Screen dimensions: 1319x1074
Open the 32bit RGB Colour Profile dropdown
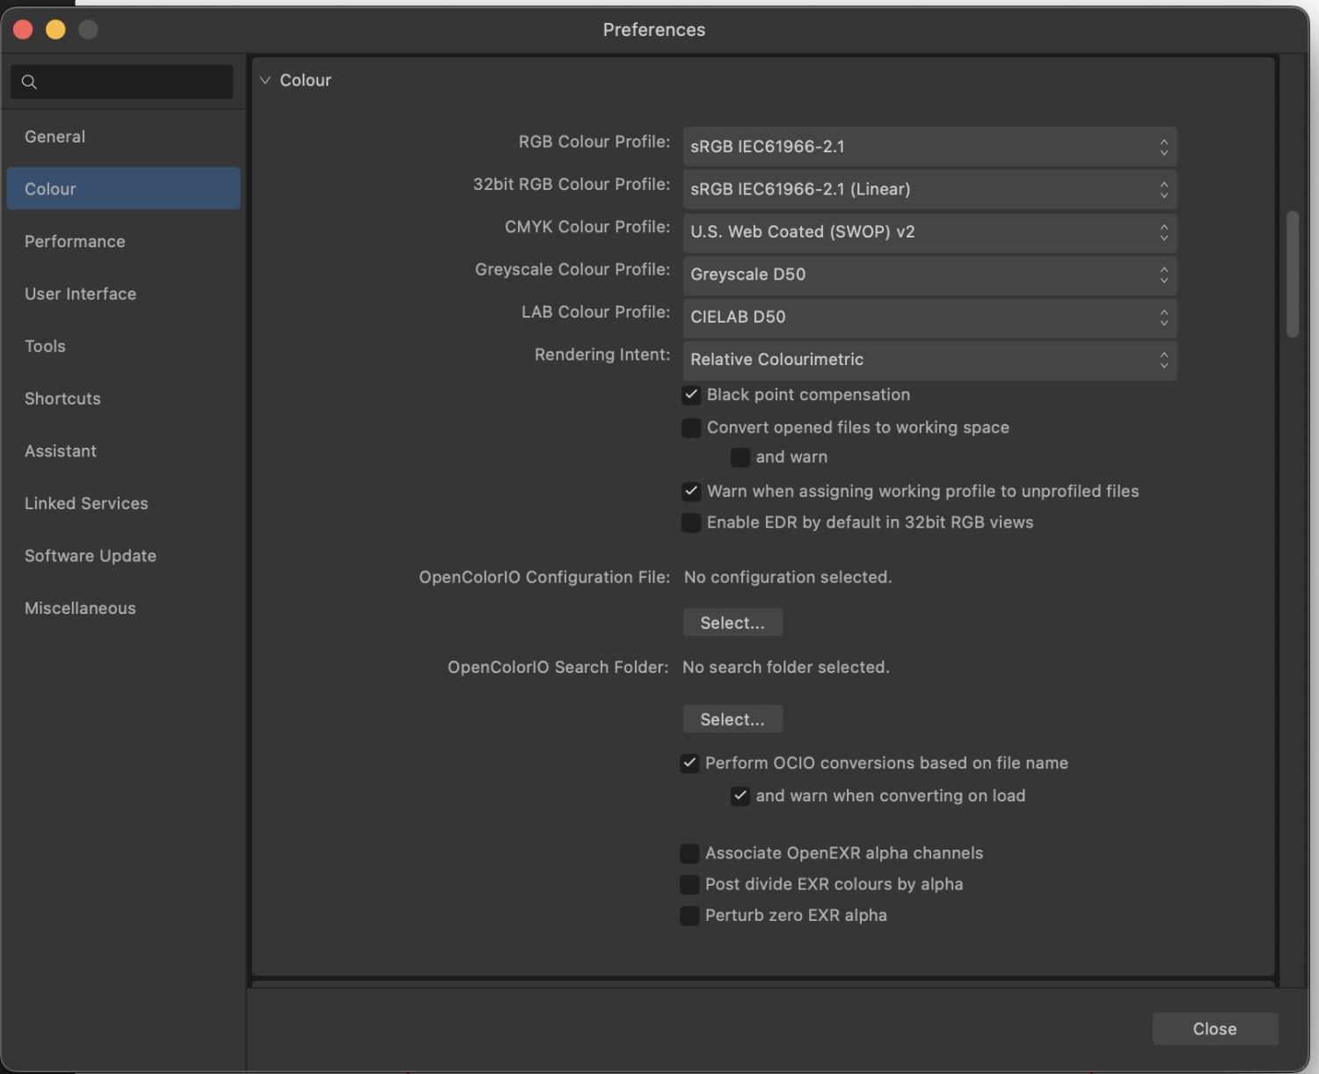(x=929, y=189)
